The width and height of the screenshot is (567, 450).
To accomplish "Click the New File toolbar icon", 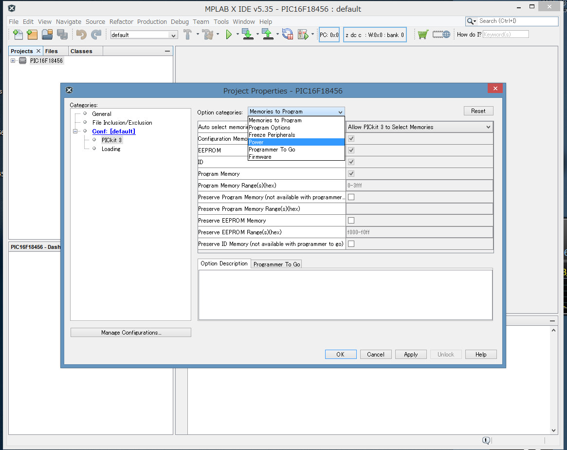I will tap(18, 35).
